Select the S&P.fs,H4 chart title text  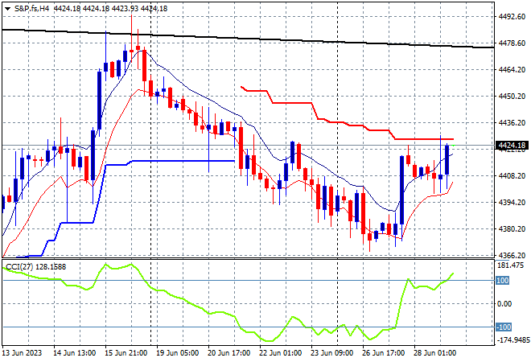click(x=31, y=9)
